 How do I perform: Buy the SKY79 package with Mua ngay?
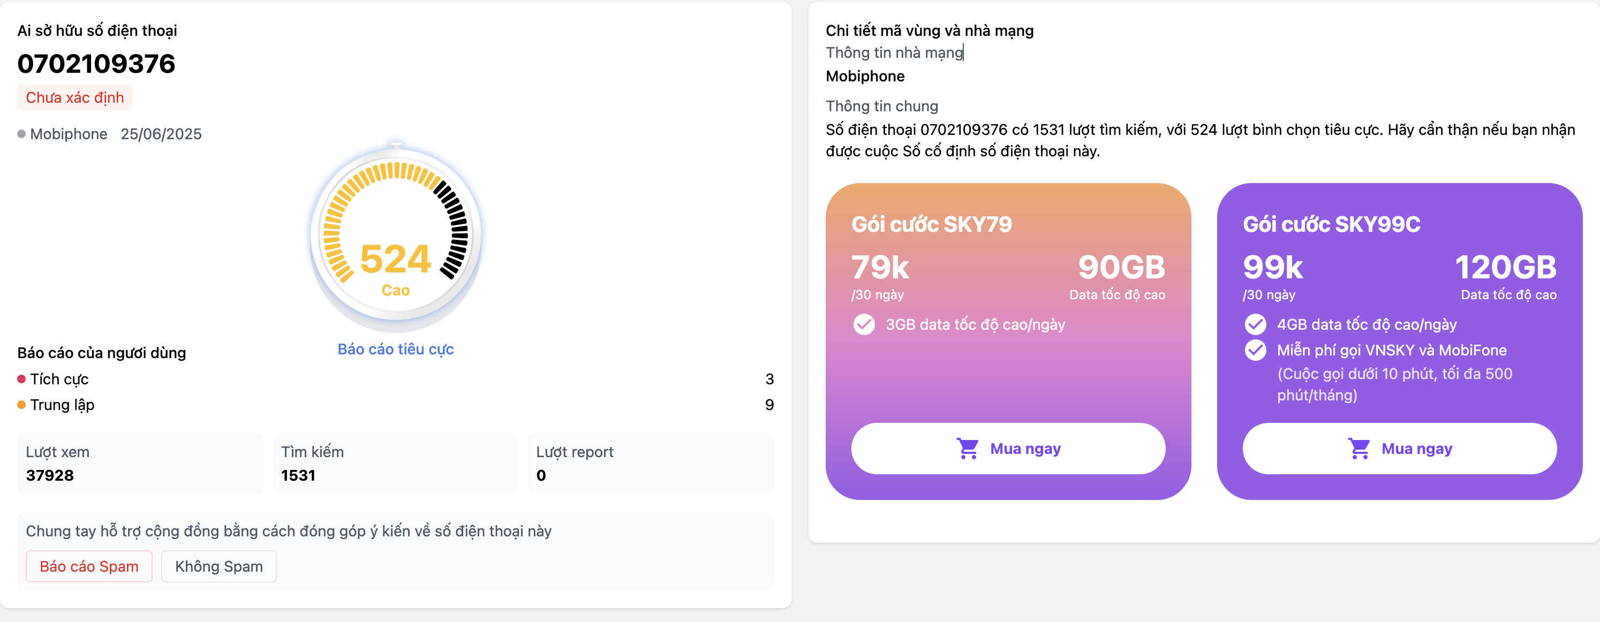tap(1007, 448)
